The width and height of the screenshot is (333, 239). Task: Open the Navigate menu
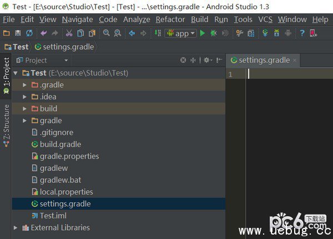click(x=78, y=19)
